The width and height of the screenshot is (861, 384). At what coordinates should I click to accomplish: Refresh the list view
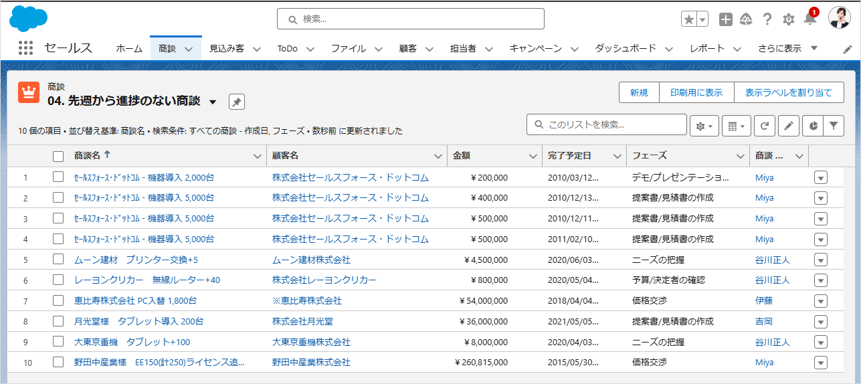coord(765,126)
